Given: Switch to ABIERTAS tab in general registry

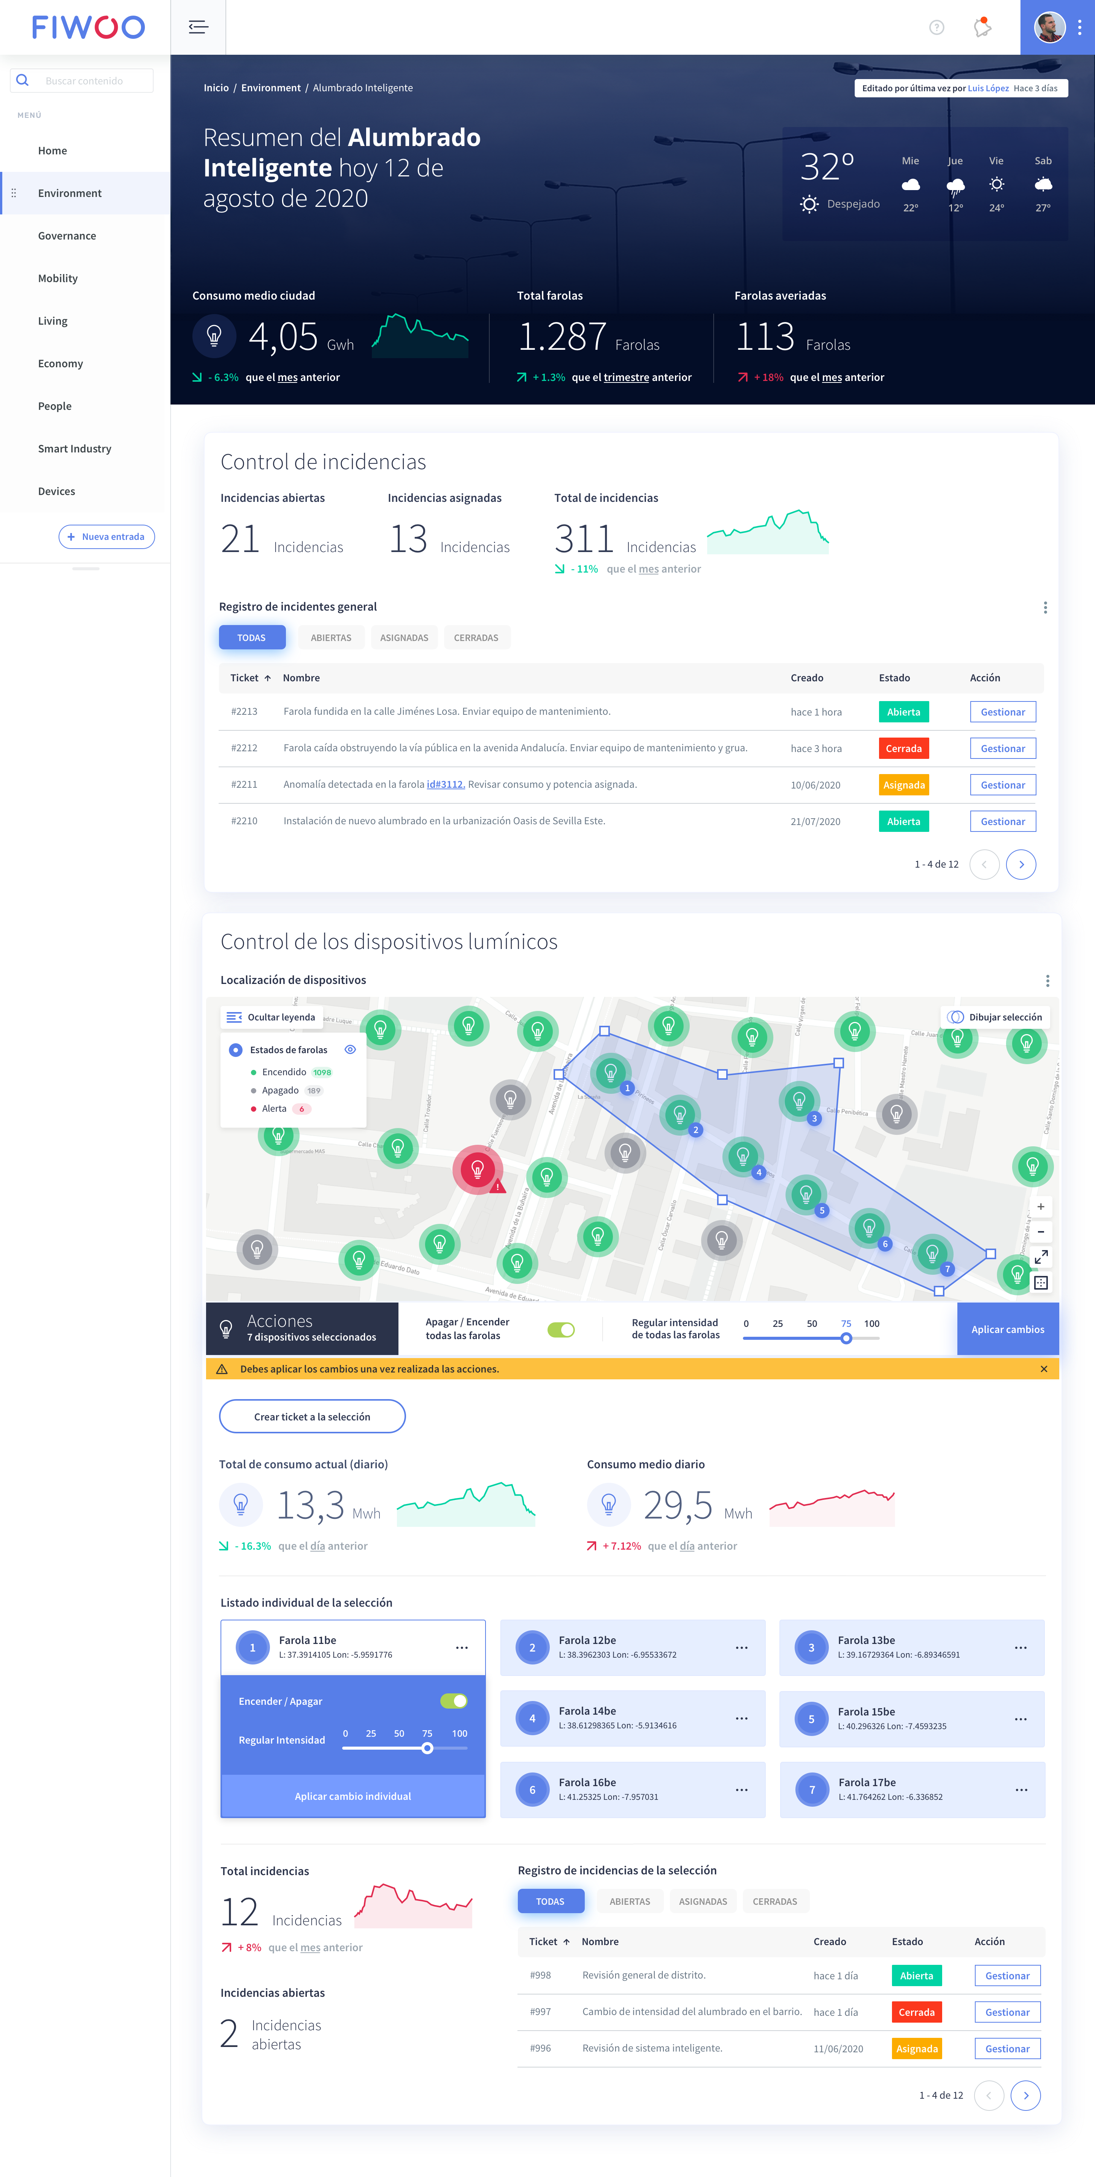Looking at the screenshot, I should click(331, 638).
